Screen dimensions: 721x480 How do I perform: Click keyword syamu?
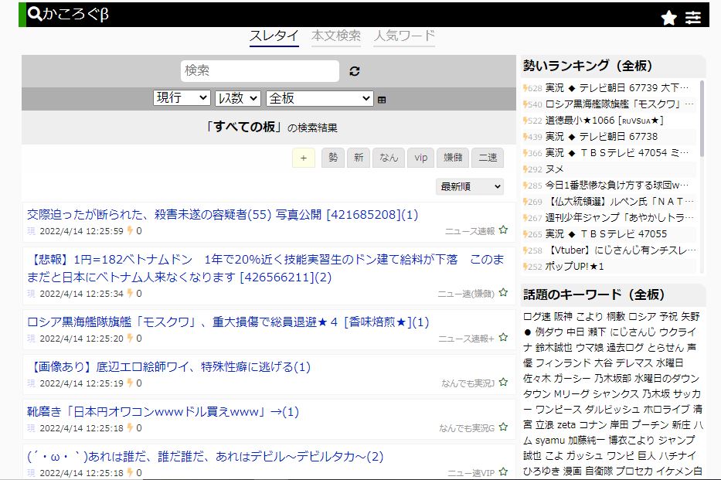pos(550,441)
